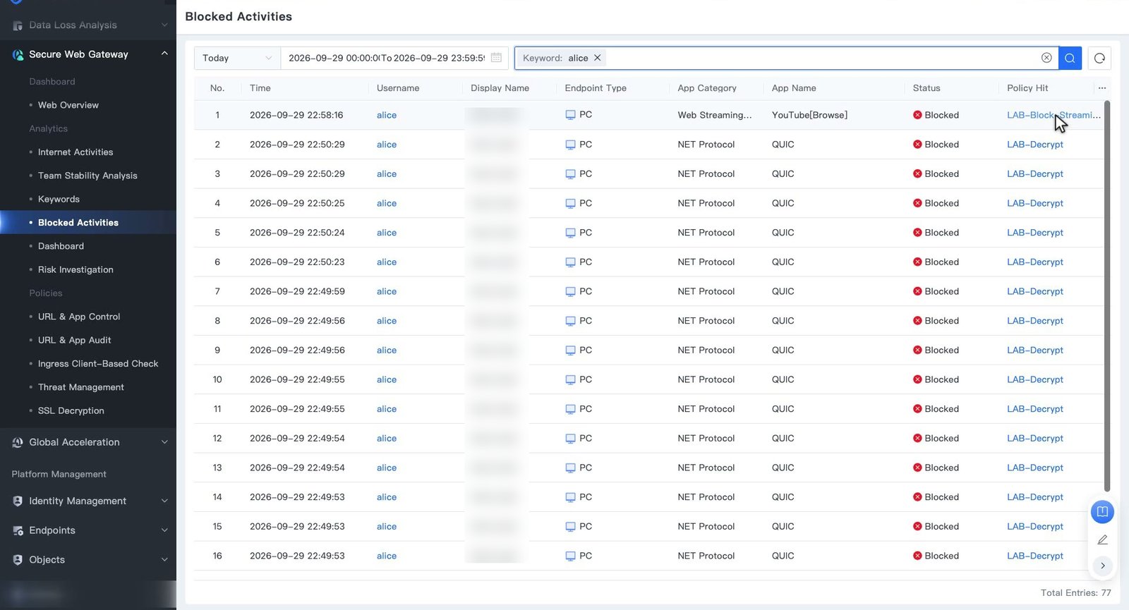Screen dimensions: 1129x610
Task: Click the table vertical scrollbar
Action: pos(1107,296)
